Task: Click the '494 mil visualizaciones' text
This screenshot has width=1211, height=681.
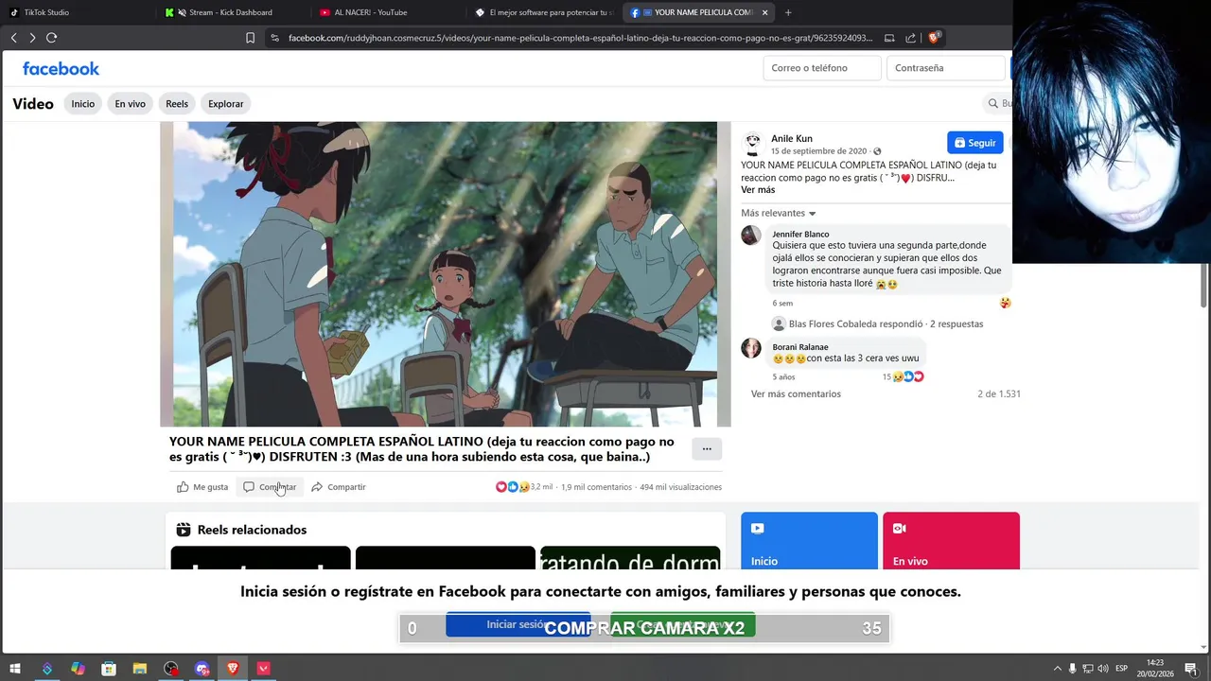Action: pos(680,487)
